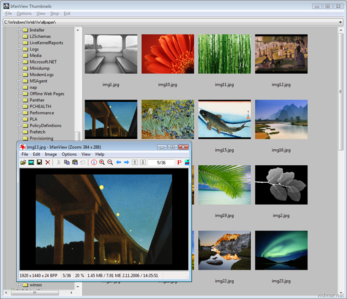Click inside the 5/36 page counter field
The image size is (347, 299).
click(160, 162)
